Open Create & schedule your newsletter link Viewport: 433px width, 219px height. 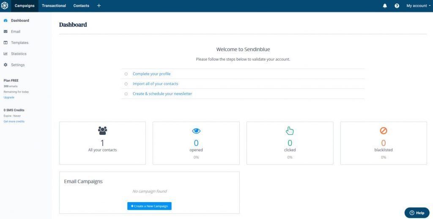(162, 93)
